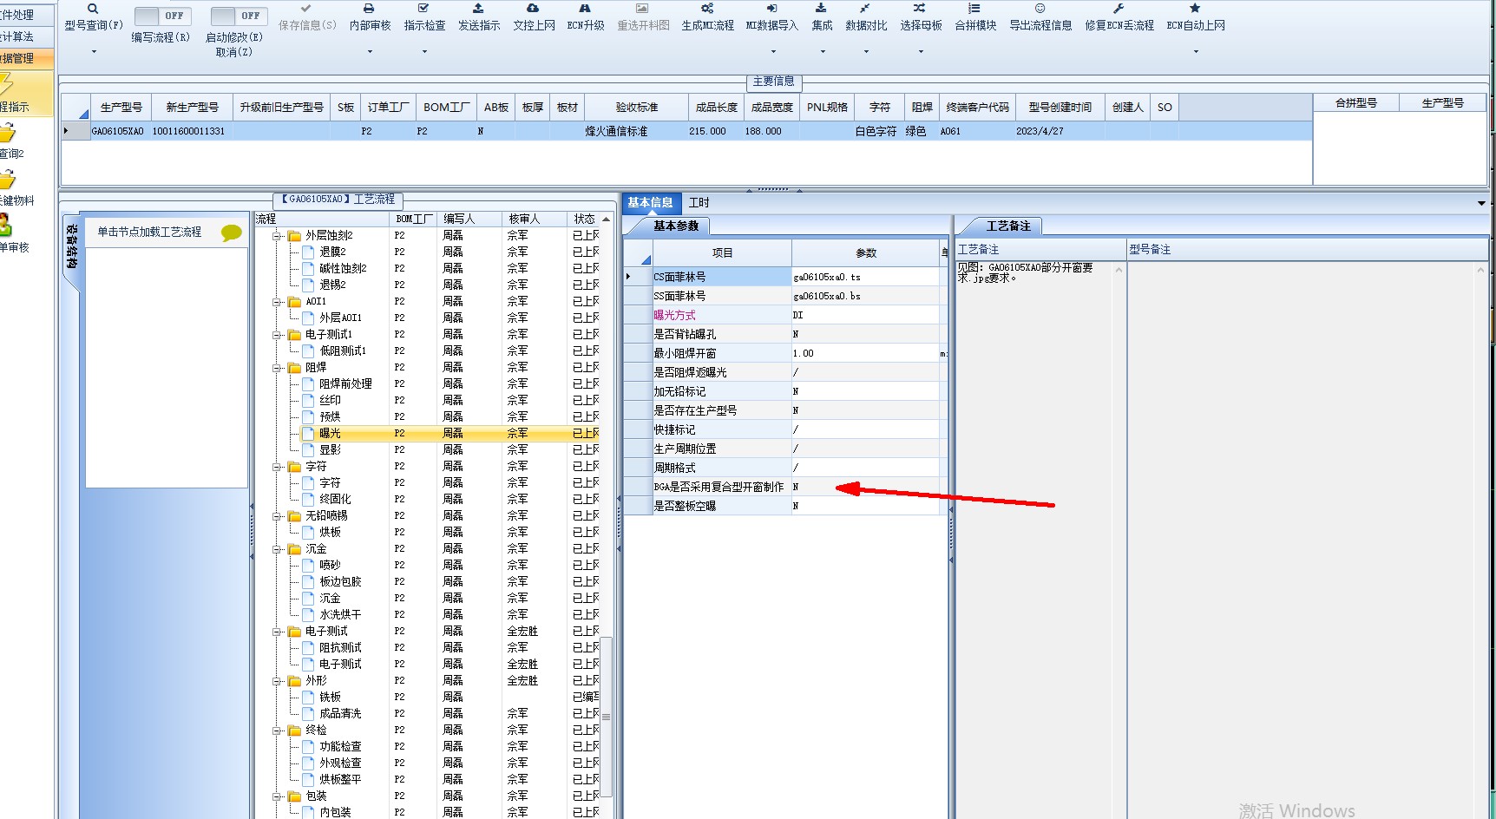
Task: Click the 生成MI流程 gears icon
Action: tap(706, 9)
